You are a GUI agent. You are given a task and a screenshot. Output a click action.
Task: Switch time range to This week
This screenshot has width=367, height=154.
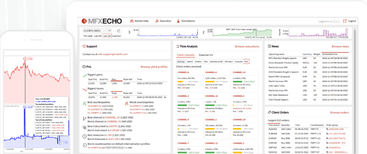(x=88, y=36)
